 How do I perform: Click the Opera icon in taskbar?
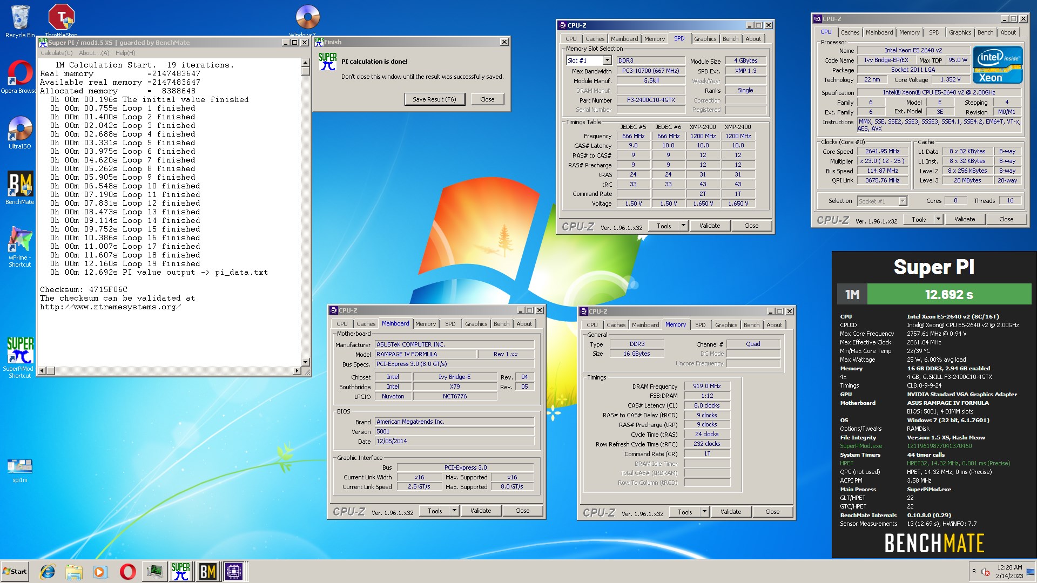click(x=127, y=572)
